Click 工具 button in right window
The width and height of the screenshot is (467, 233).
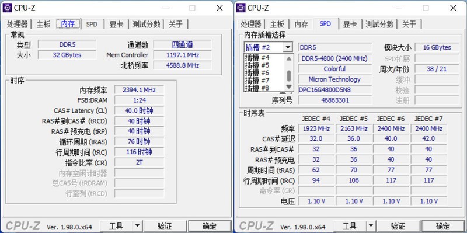[350, 226]
